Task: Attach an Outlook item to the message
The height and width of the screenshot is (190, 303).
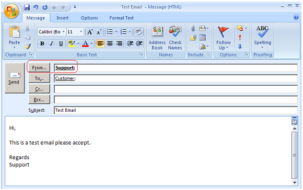Action: pos(193,38)
